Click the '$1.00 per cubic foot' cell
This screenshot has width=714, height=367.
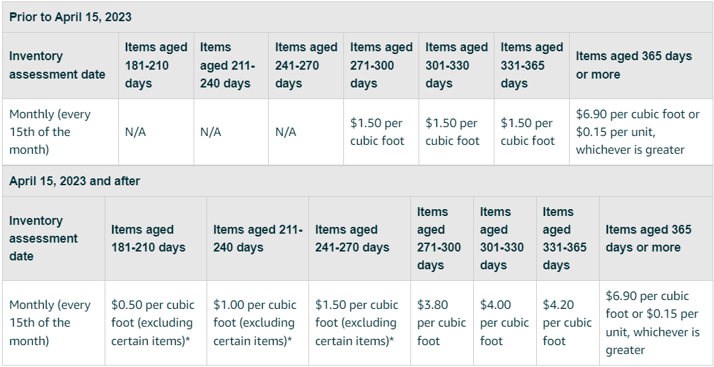coord(254,323)
